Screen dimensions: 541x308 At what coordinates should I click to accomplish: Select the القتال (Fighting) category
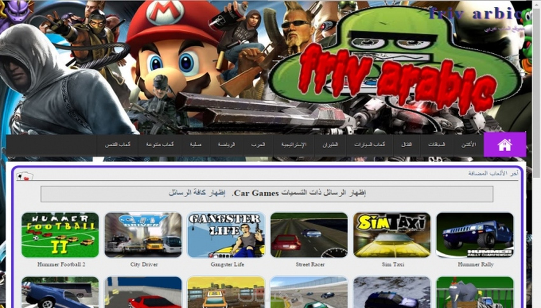pos(406,144)
